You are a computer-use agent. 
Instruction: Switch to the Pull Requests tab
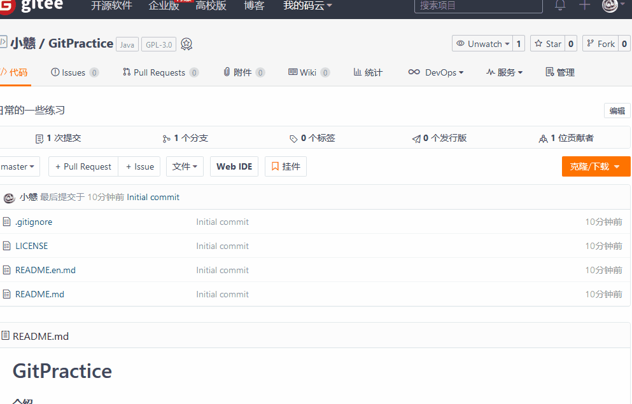tap(160, 72)
